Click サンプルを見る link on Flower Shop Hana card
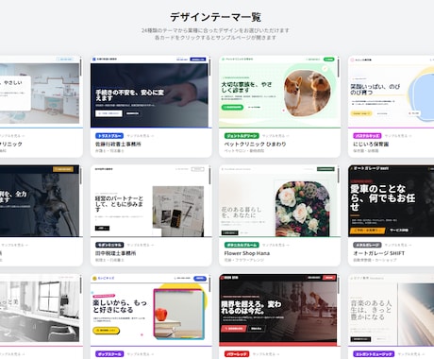This screenshot has width=434, height=359. pyautogui.click(x=275, y=245)
